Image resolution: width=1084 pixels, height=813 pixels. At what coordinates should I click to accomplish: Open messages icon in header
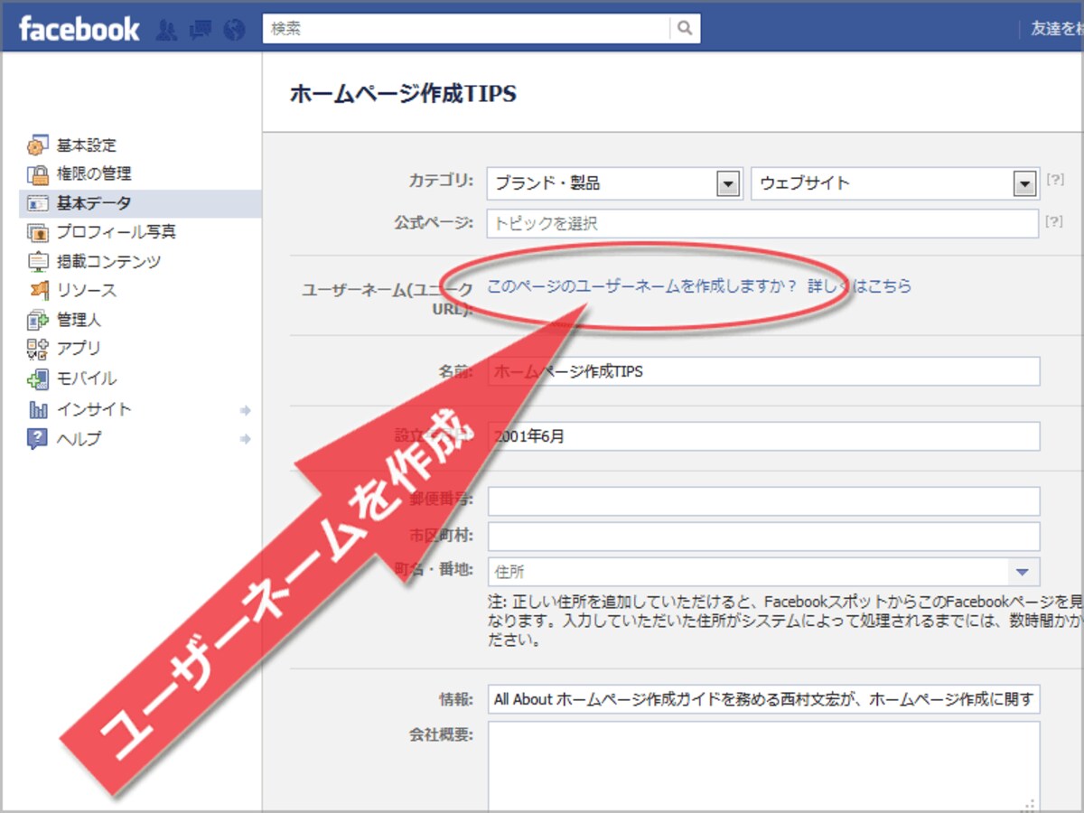[x=200, y=30]
